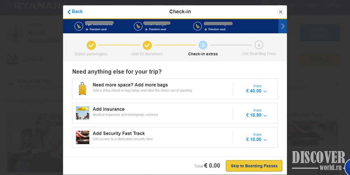Go back using the Back link

[75, 12]
